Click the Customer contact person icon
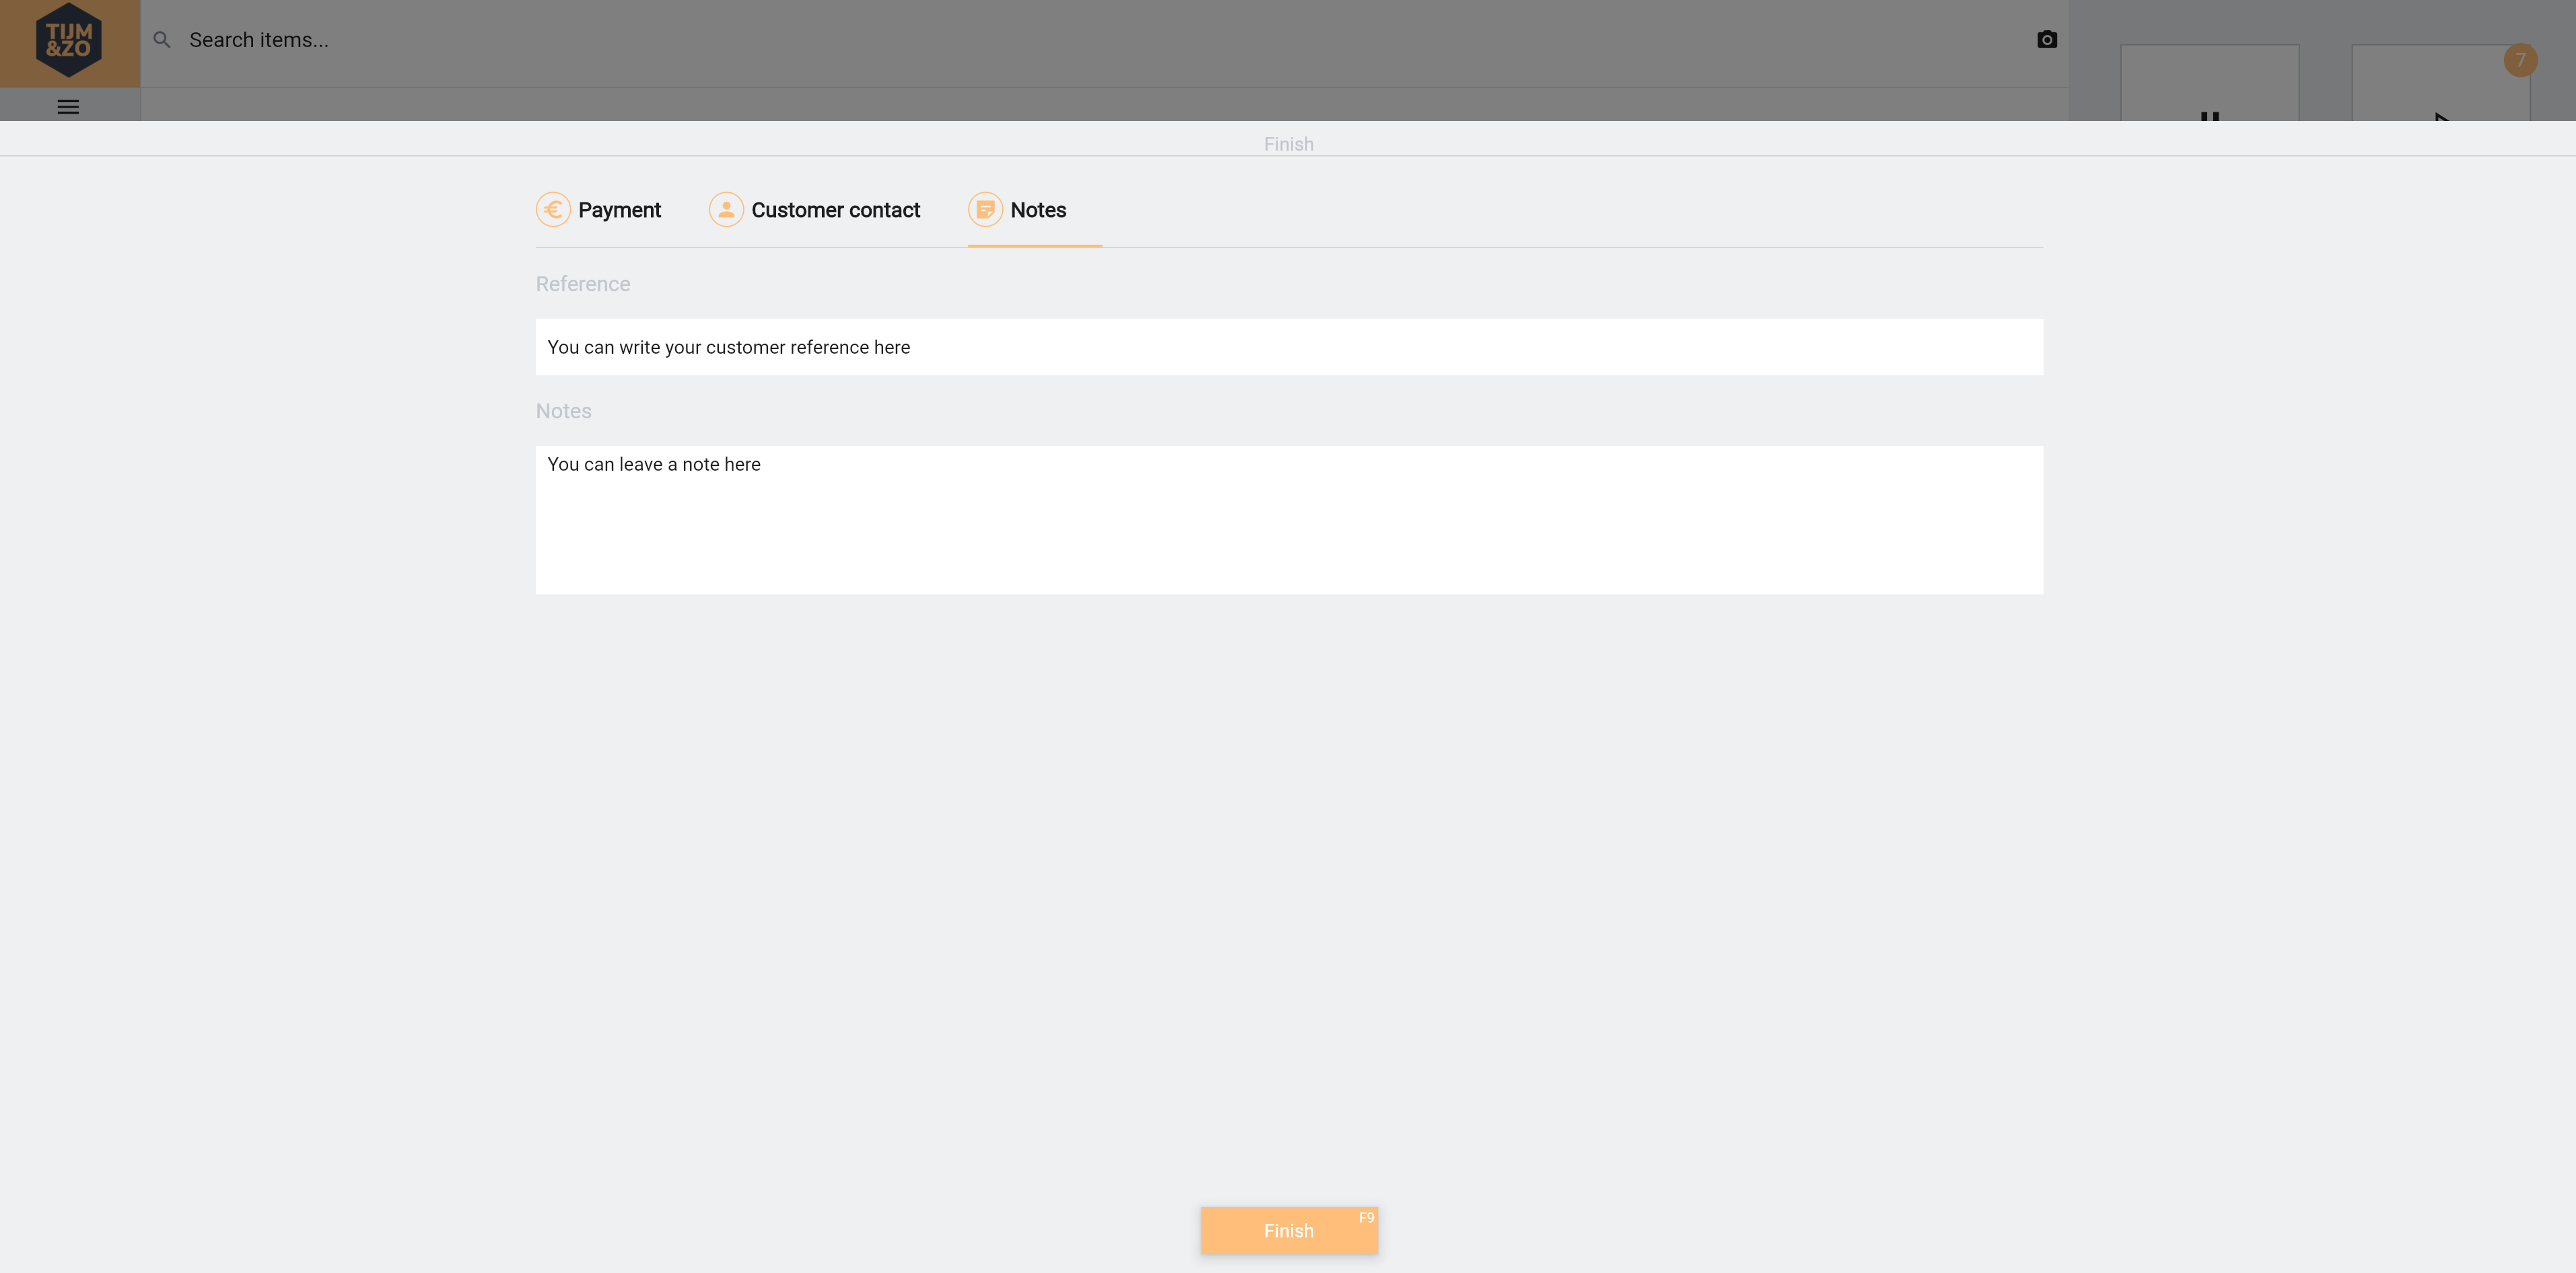This screenshot has width=2576, height=1273. 726,210
